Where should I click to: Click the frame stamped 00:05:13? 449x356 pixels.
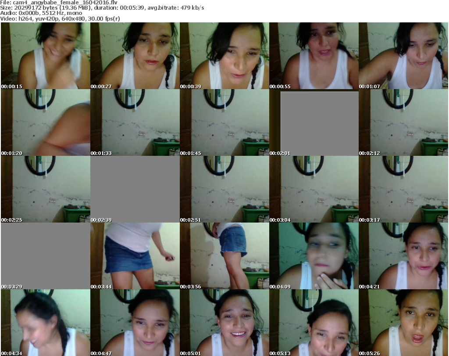tap(314, 323)
